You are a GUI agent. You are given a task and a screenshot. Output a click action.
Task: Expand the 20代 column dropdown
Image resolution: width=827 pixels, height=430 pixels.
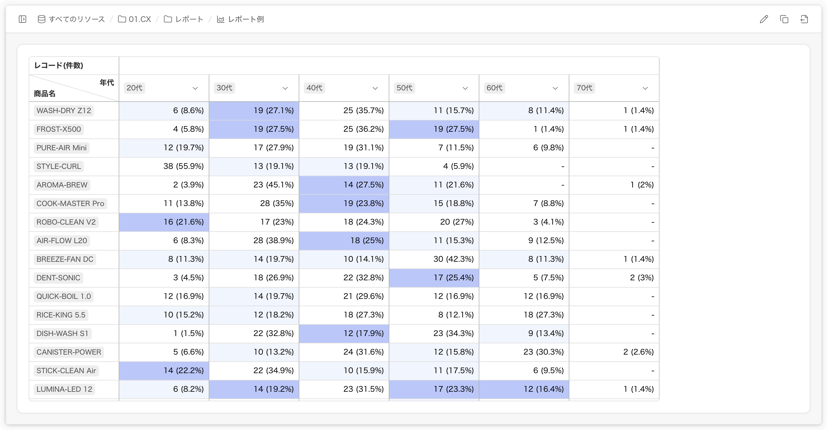[x=195, y=88]
